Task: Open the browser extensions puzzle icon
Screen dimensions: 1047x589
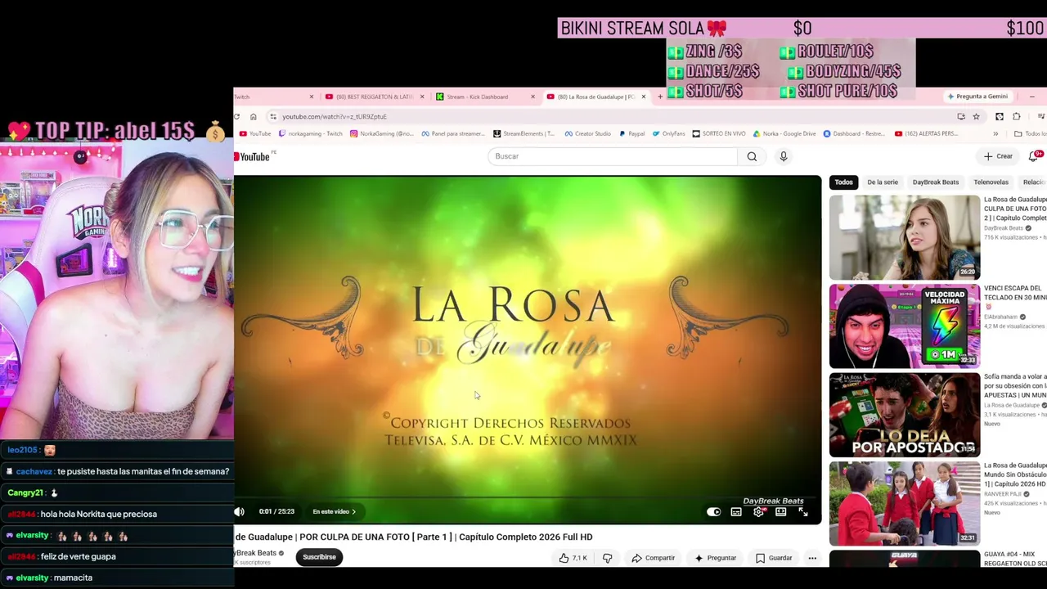Action: click(1017, 116)
